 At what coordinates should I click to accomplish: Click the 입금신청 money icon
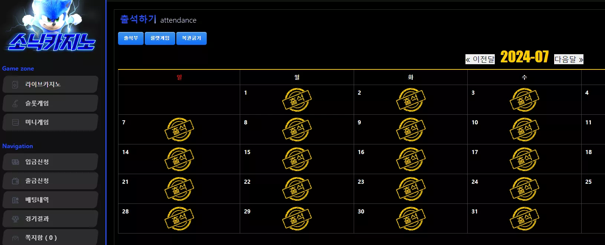point(15,162)
